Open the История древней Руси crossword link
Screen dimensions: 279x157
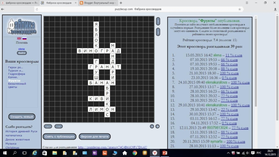(21, 132)
